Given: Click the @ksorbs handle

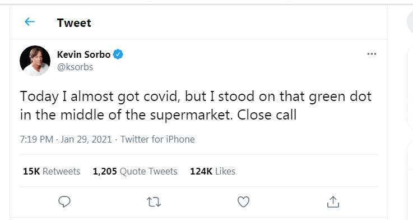Looking at the screenshot, I should tap(75, 67).
